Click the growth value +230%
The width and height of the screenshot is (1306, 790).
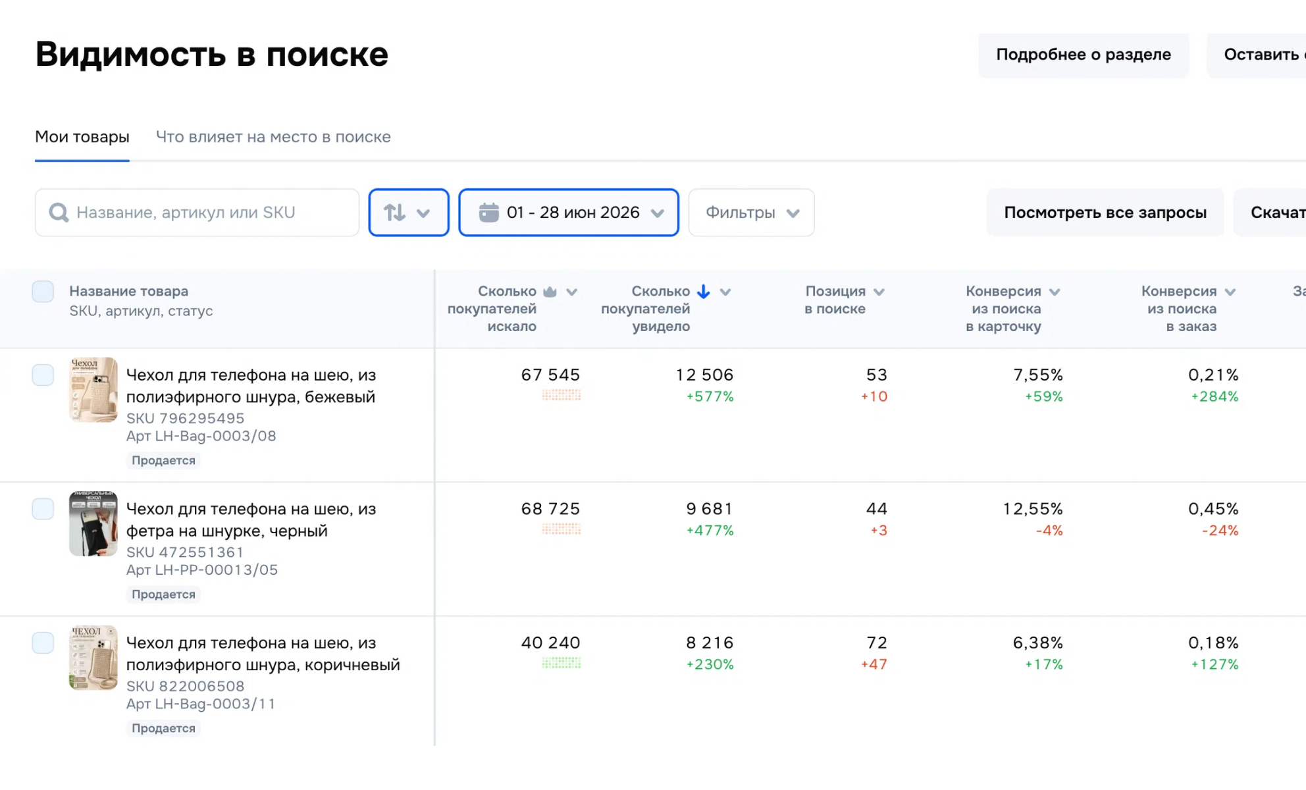point(710,664)
